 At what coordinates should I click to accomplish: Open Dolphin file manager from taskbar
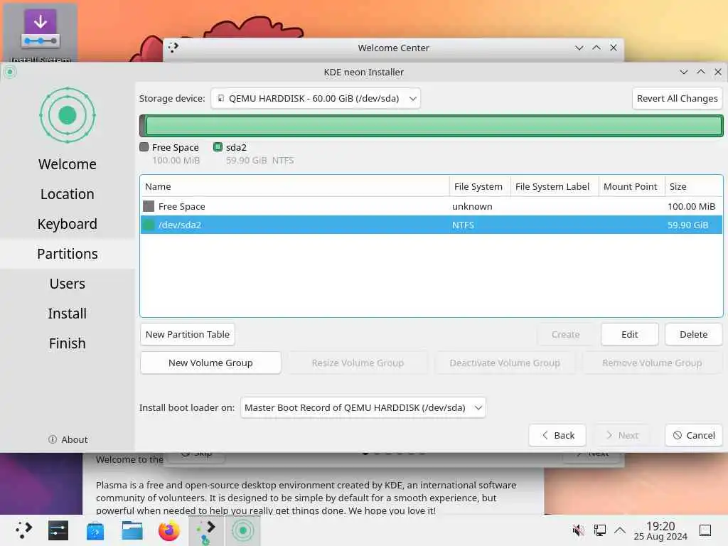(132, 530)
